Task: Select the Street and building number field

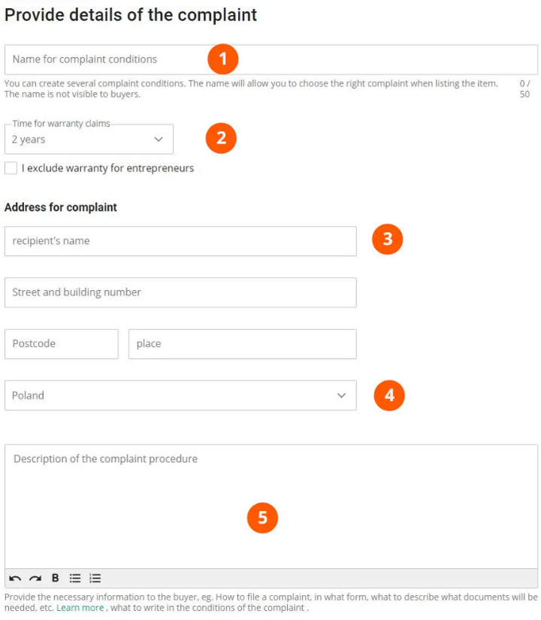Action: click(x=180, y=292)
